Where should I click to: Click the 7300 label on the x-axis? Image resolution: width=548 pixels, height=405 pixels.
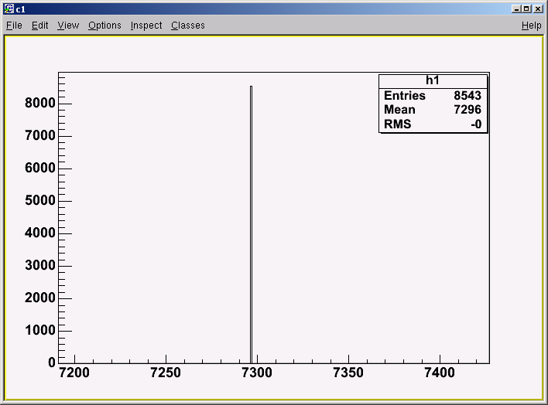(257, 373)
